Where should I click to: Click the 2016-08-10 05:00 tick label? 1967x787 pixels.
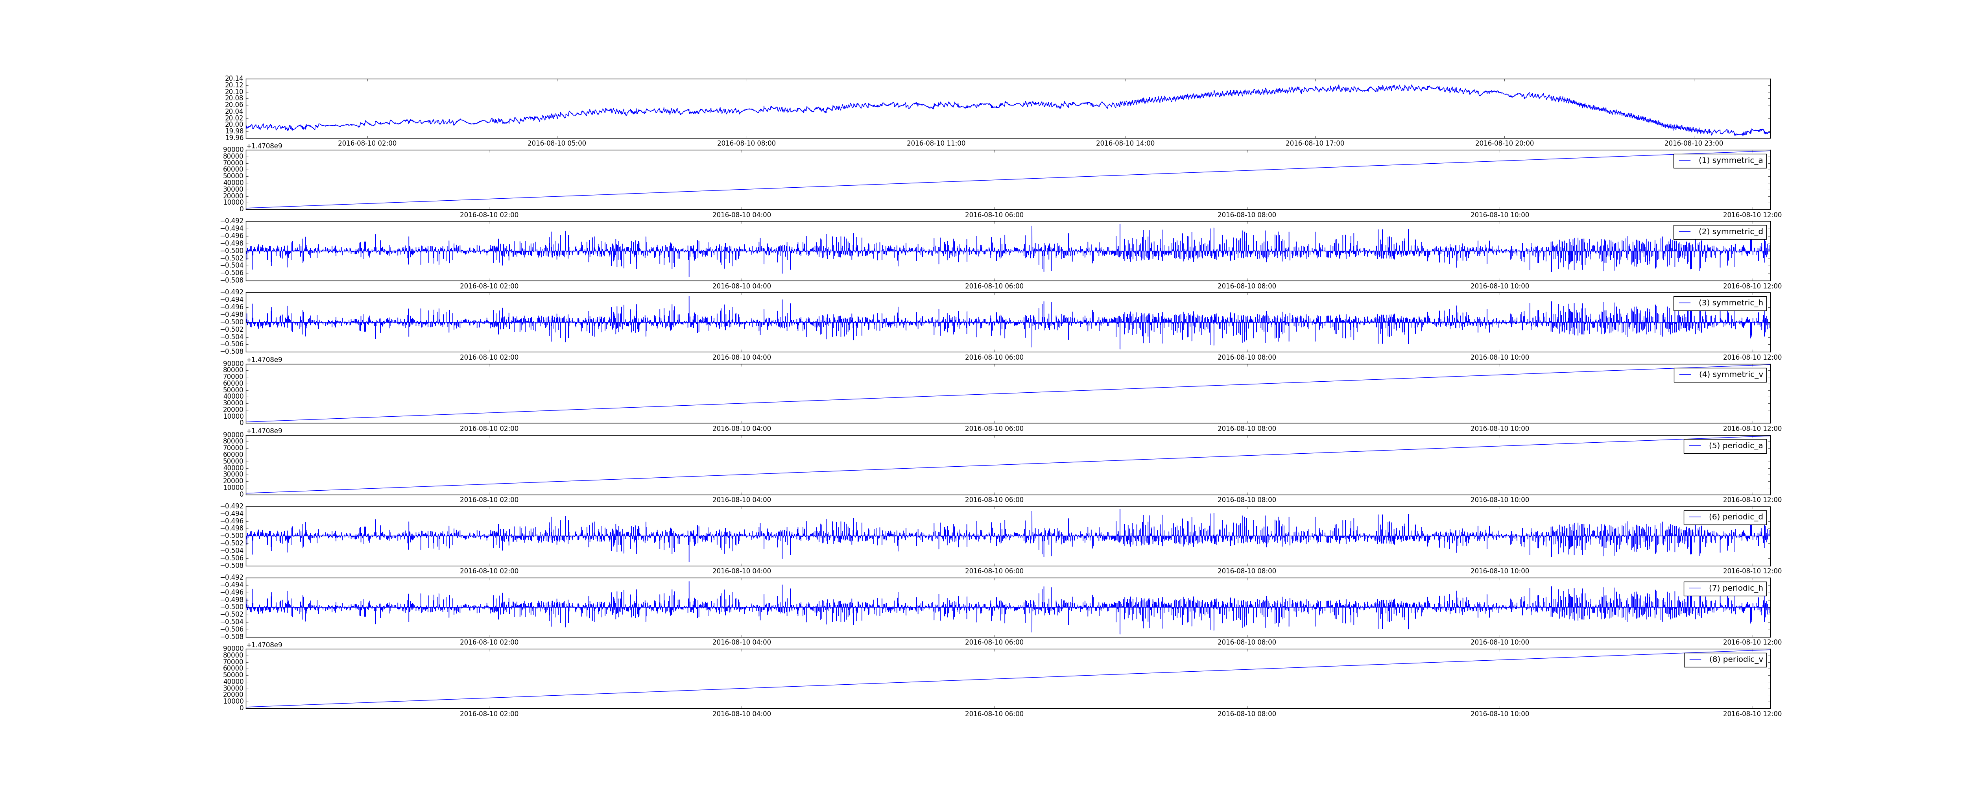point(557,144)
